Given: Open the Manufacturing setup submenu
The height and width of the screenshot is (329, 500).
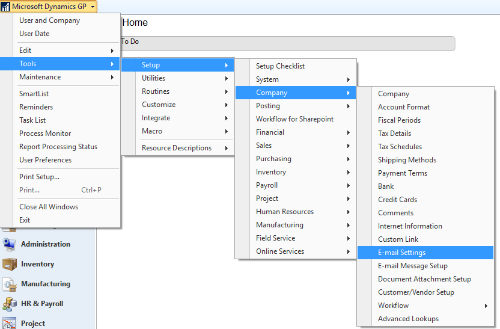Looking at the screenshot, I should point(296,225).
